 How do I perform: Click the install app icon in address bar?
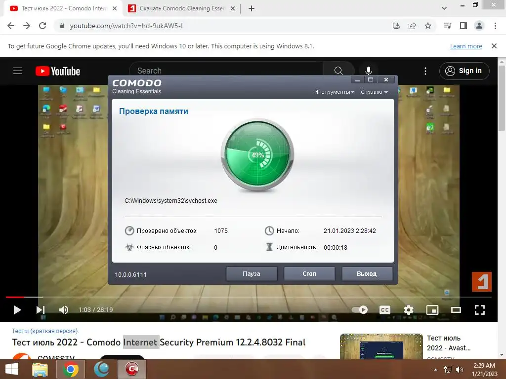tap(396, 26)
